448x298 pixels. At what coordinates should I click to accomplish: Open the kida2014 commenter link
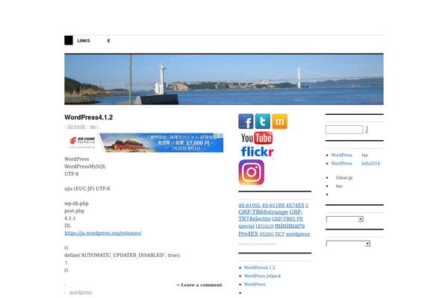pyautogui.click(x=370, y=163)
